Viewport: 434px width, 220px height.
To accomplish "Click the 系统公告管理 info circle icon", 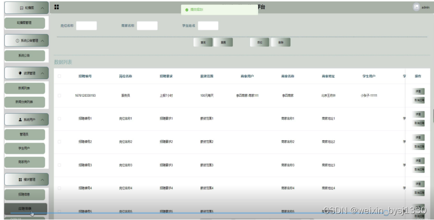I will click(x=18, y=41).
